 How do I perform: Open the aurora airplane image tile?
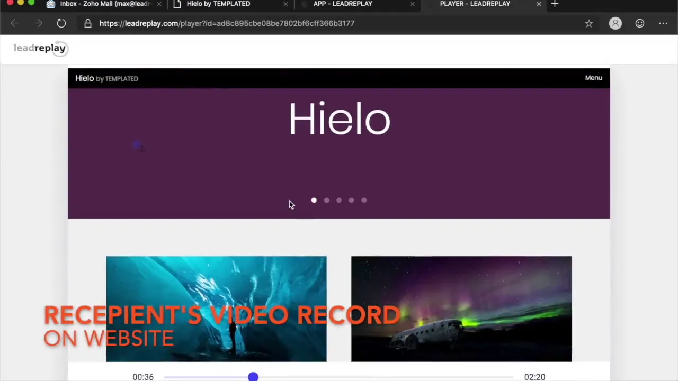coord(461,309)
